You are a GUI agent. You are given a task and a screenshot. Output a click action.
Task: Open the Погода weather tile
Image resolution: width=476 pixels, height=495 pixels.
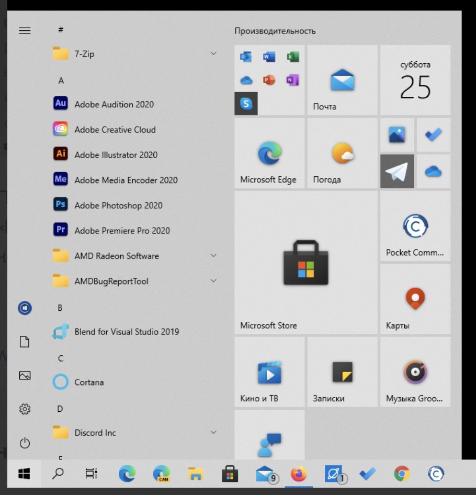[343, 153]
